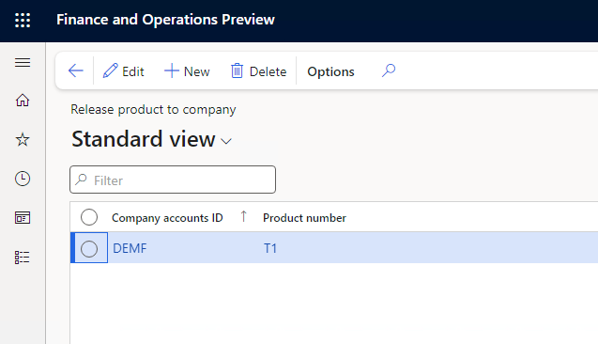The image size is (598, 344).
Task: Delete the selected record
Action: click(258, 71)
